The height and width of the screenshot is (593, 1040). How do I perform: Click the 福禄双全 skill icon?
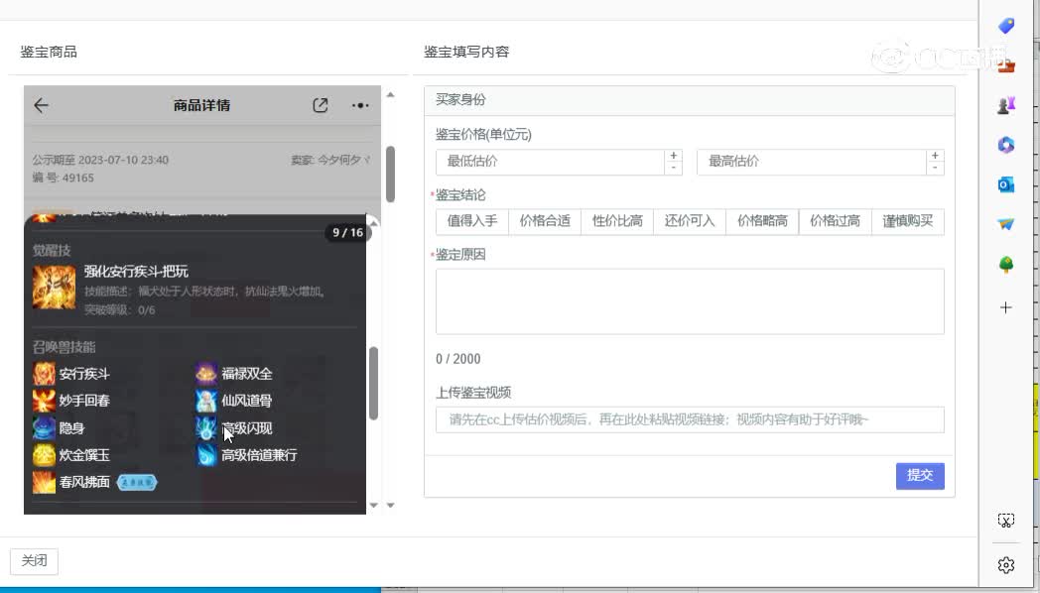coord(205,374)
